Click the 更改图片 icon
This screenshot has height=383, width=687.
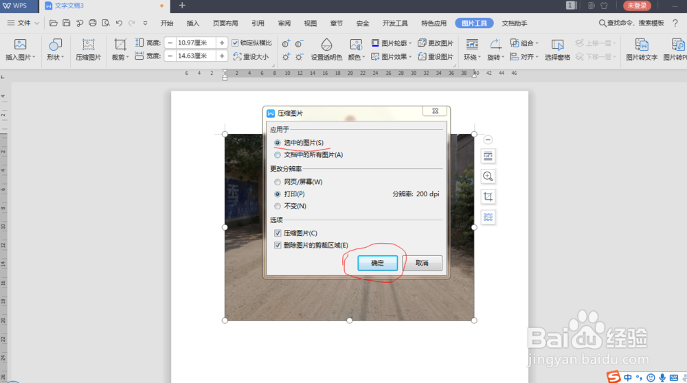point(436,43)
